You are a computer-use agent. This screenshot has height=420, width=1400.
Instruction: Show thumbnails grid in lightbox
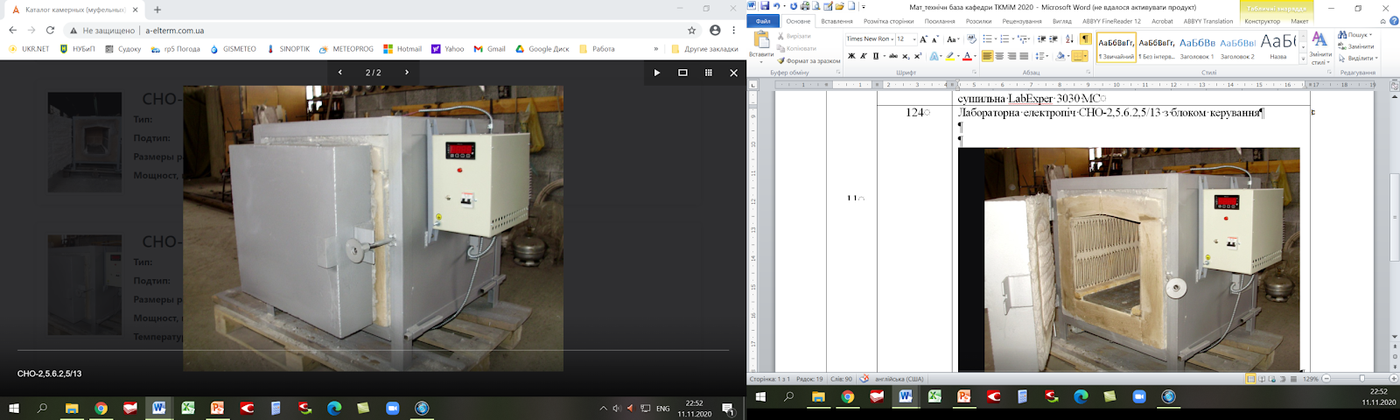point(708,73)
